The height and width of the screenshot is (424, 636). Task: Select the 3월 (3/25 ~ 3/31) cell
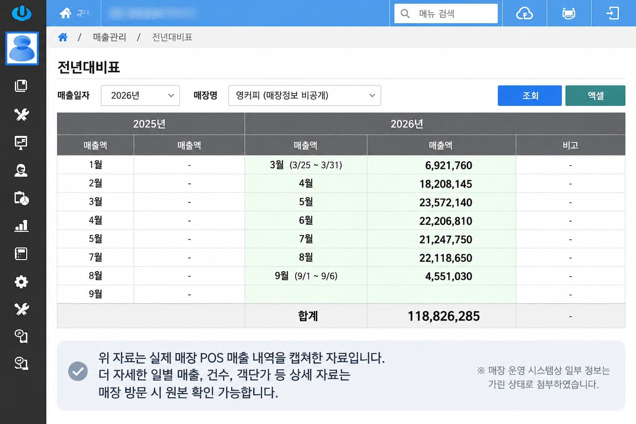[306, 165]
